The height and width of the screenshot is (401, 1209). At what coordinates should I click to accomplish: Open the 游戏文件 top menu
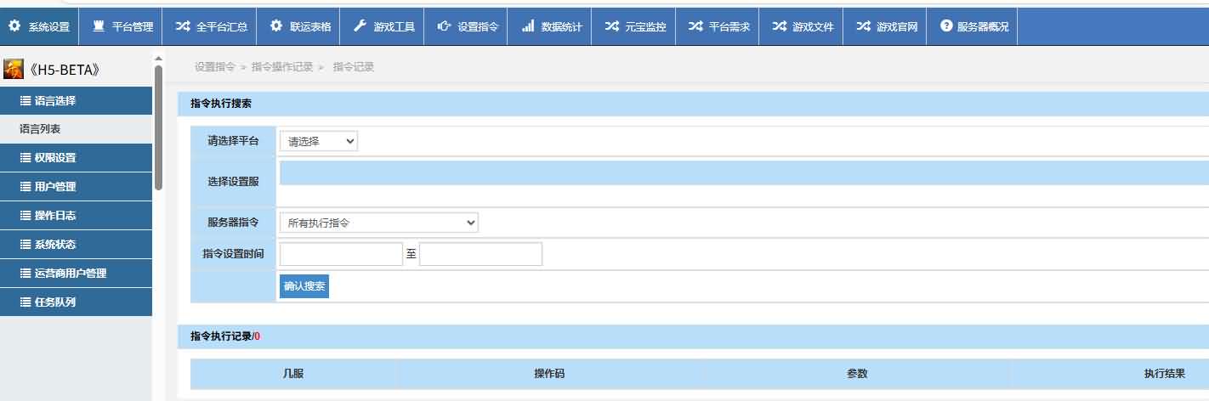(x=803, y=26)
